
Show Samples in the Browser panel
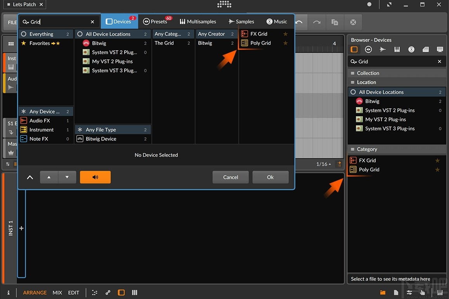tap(383, 49)
